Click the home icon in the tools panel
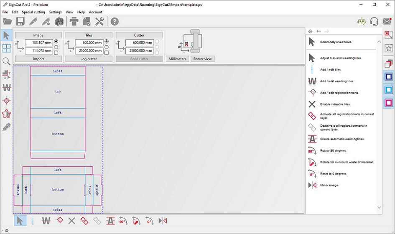 pyautogui.click(x=310, y=31)
